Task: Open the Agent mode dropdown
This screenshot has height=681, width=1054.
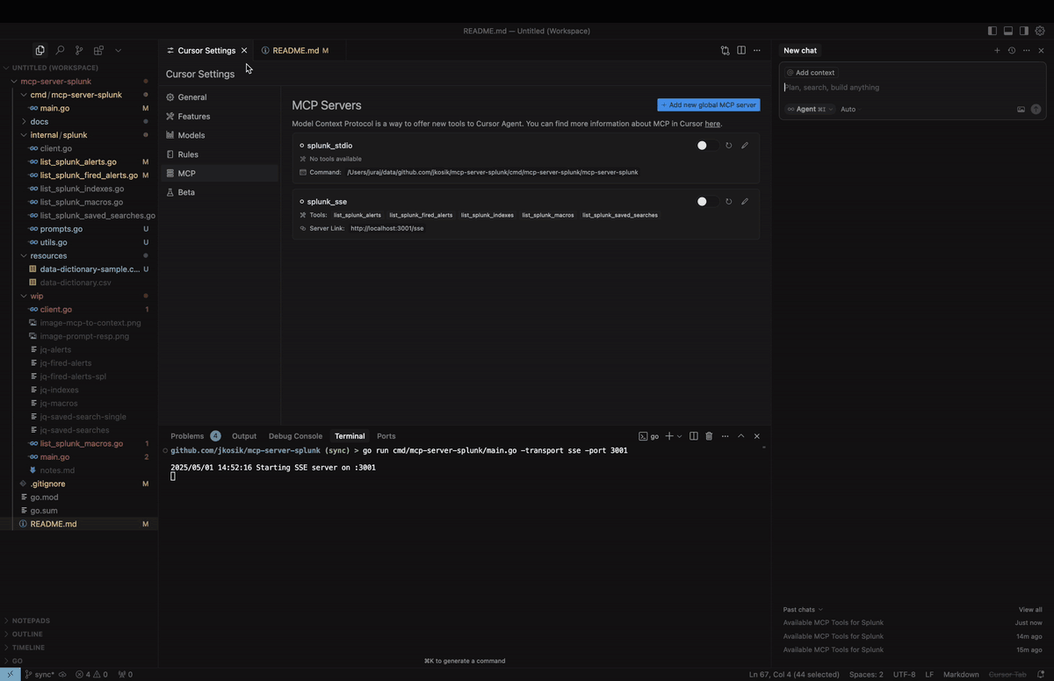Action: click(808, 109)
